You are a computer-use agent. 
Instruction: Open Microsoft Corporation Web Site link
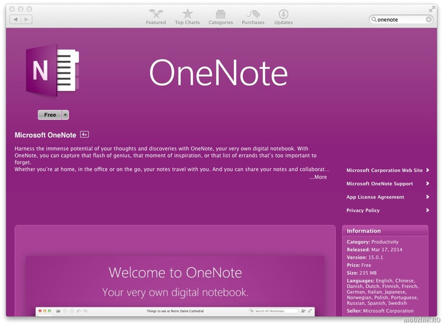(384, 171)
